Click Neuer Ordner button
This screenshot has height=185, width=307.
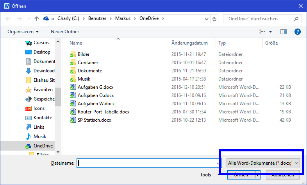[65, 32]
